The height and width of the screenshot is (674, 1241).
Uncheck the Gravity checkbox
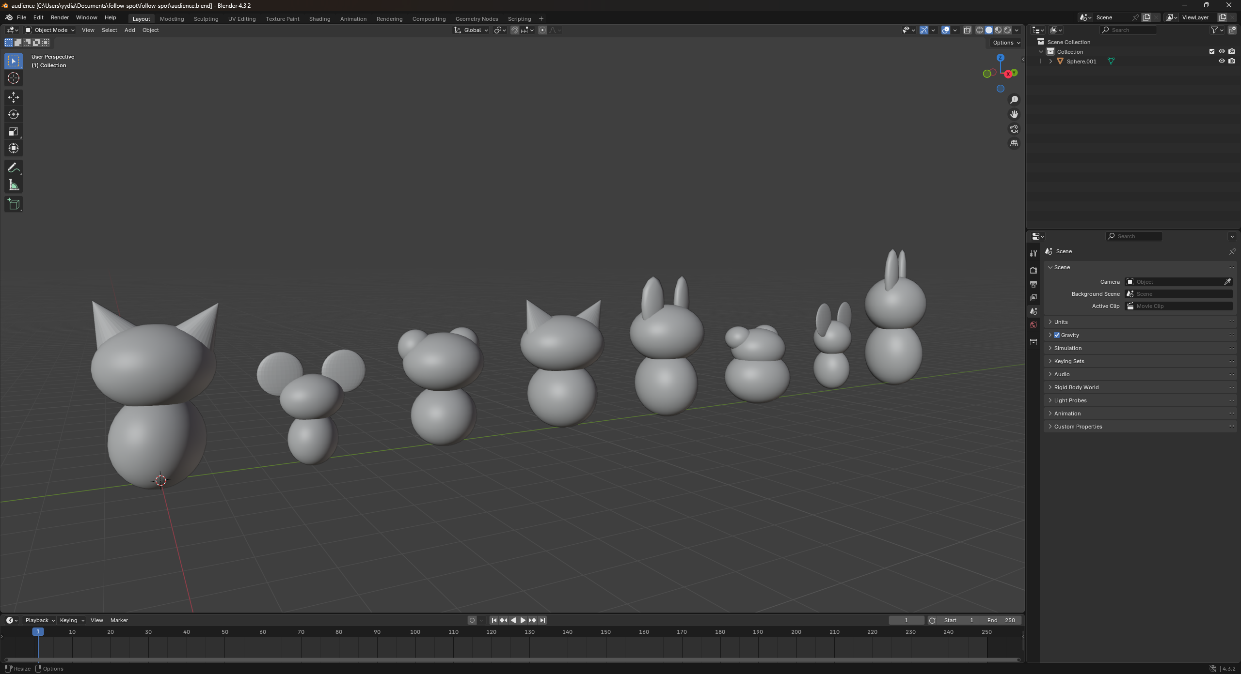coord(1057,335)
